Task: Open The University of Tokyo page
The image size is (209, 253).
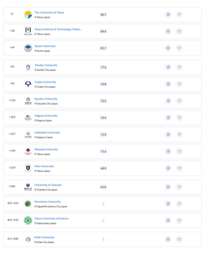Action: coord(49,12)
